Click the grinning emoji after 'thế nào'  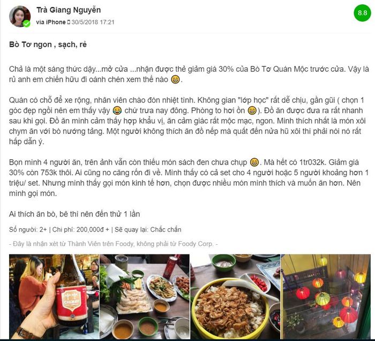(176, 80)
